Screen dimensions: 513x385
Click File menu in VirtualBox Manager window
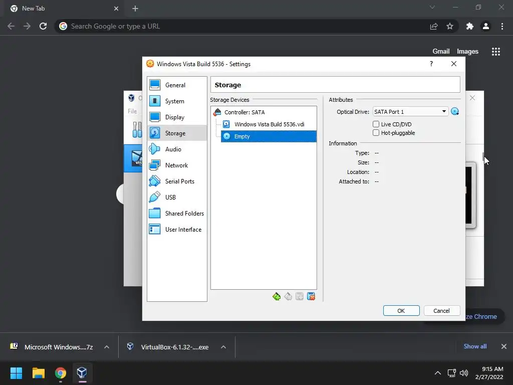(x=132, y=111)
